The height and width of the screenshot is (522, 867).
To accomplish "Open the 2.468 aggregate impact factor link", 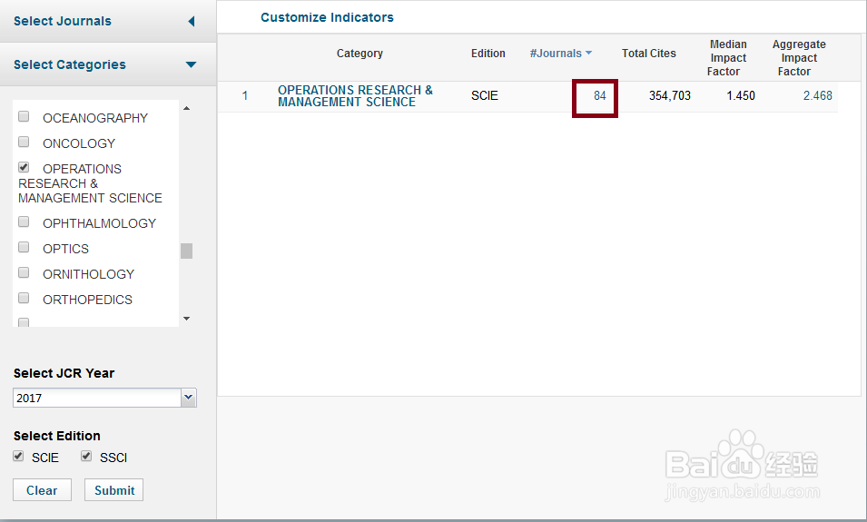I will 818,95.
